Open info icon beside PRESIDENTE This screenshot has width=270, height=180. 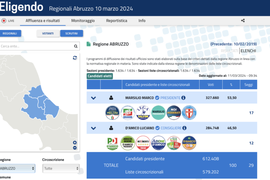tap(183, 97)
